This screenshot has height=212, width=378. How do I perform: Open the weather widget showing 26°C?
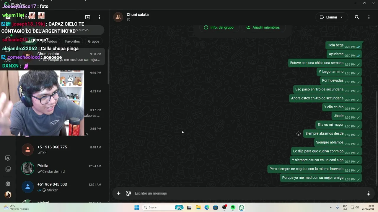(16, 207)
